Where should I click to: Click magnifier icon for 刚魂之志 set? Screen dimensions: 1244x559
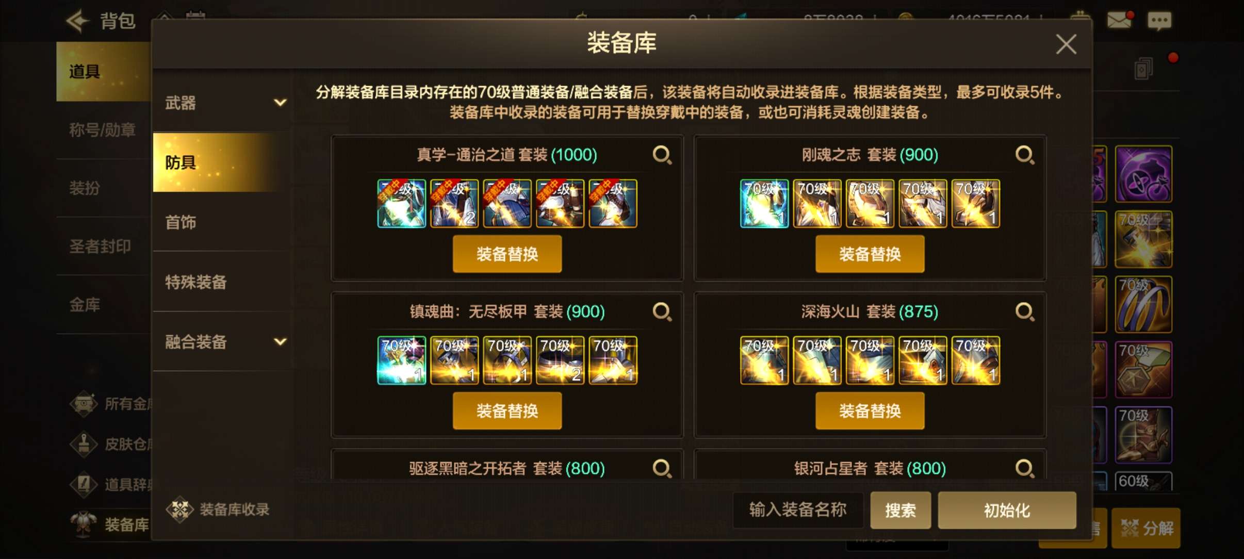[1024, 155]
